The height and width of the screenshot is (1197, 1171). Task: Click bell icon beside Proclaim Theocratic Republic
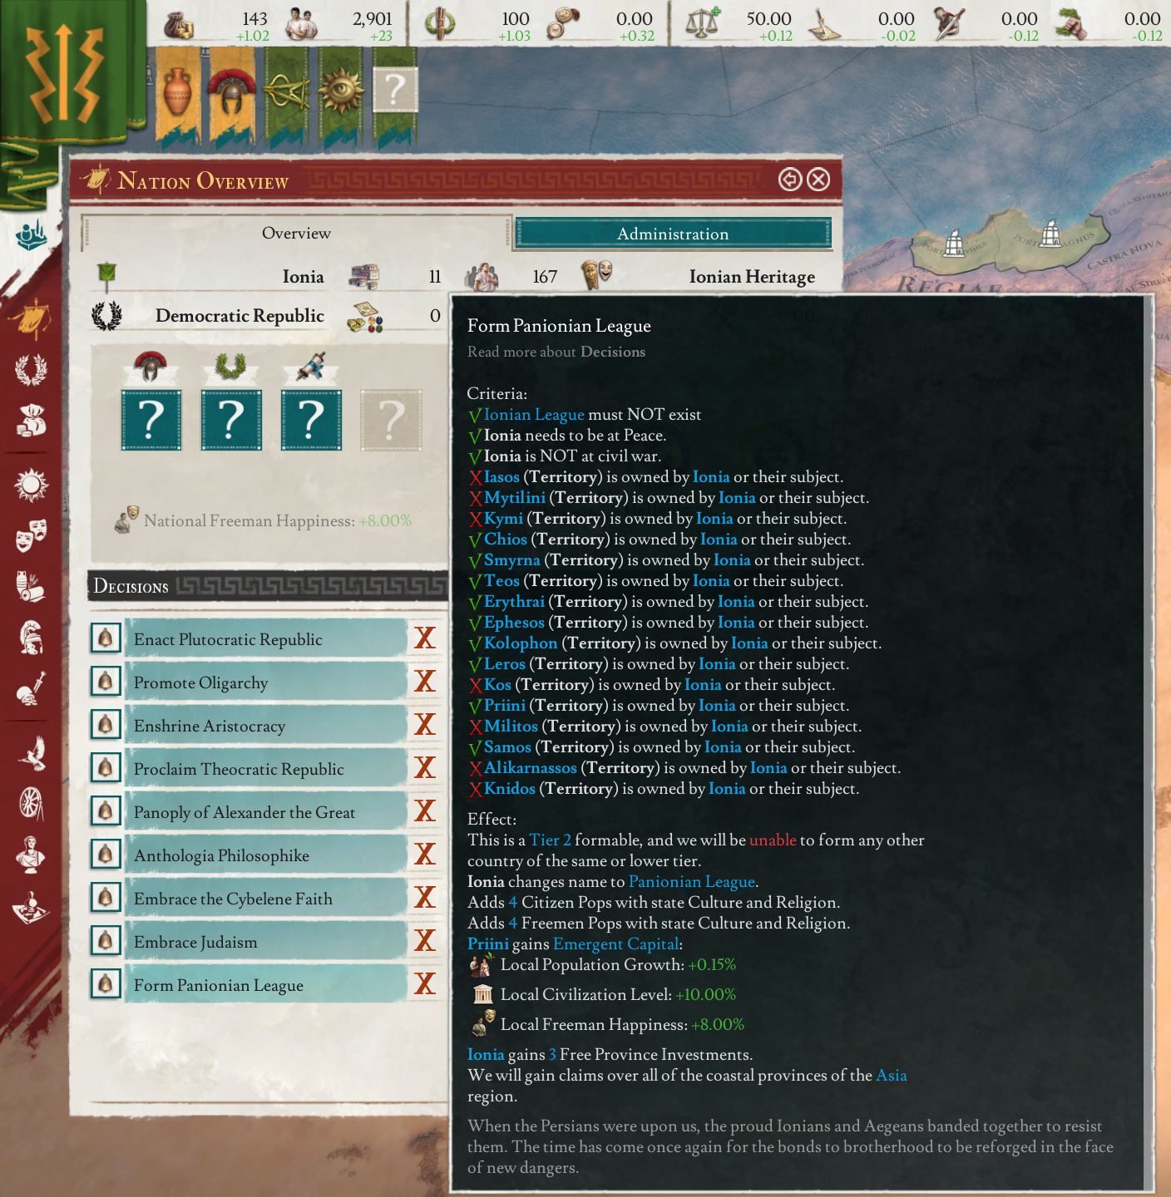tap(106, 768)
